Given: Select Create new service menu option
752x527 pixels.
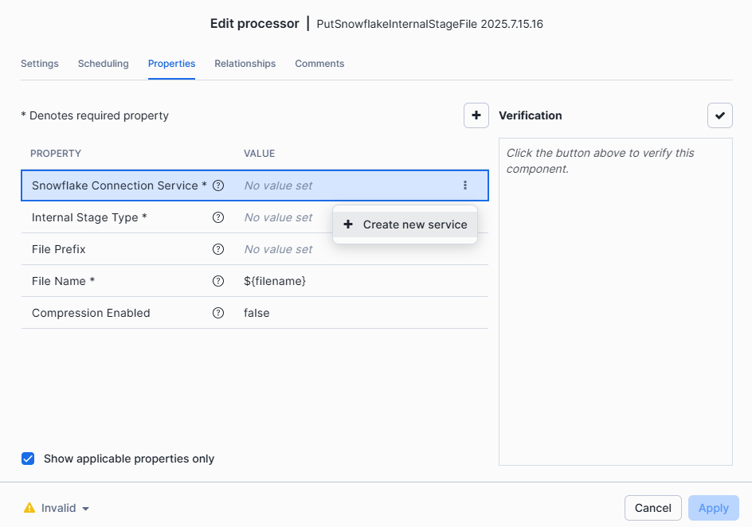Looking at the screenshot, I should point(405,224).
